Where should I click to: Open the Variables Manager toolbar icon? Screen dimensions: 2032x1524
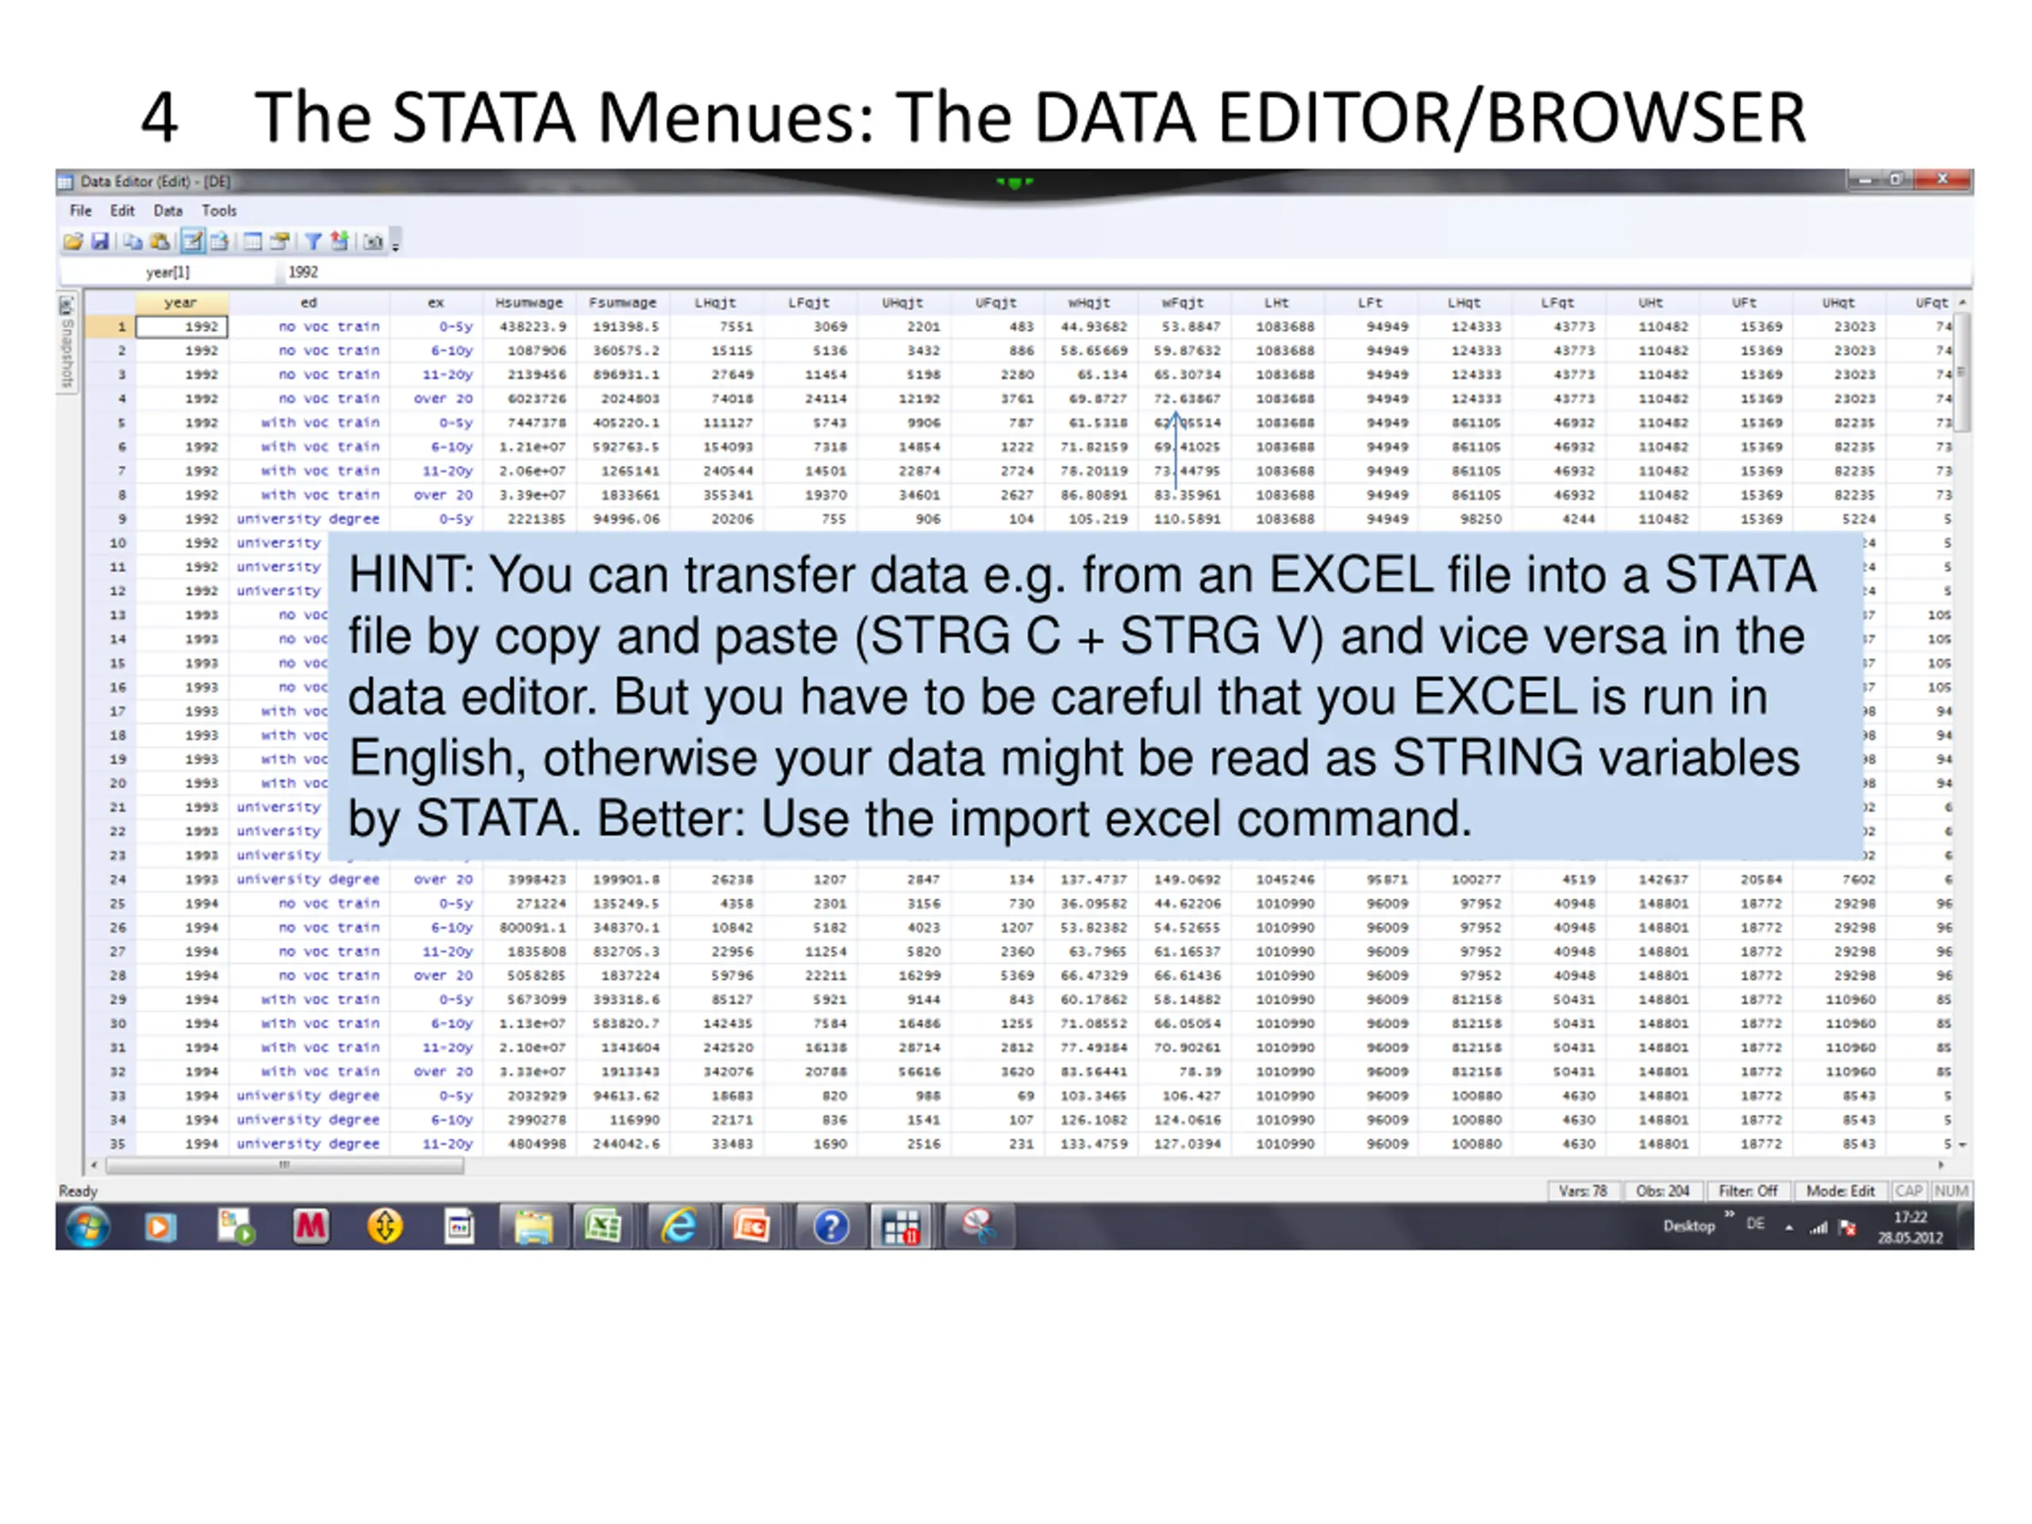tap(252, 241)
